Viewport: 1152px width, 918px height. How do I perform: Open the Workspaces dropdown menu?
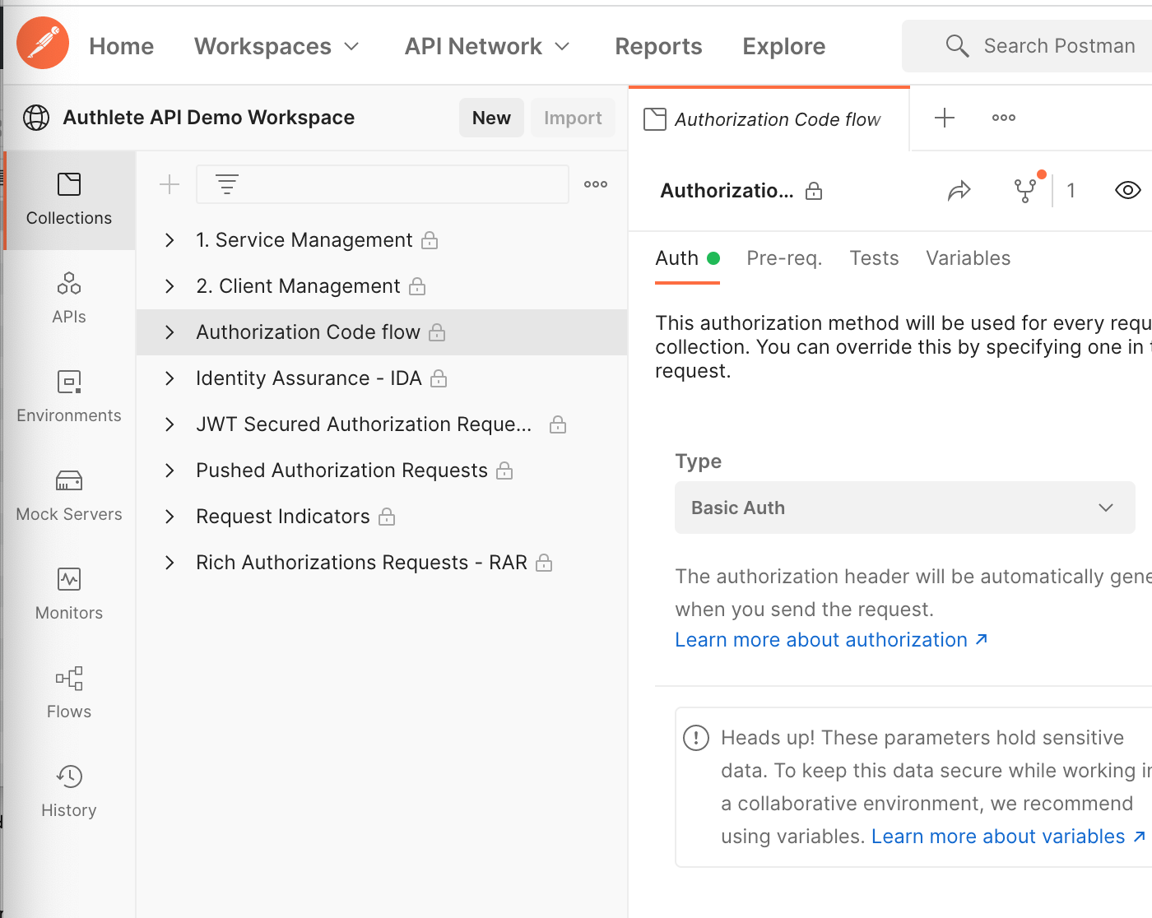pyautogui.click(x=277, y=46)
